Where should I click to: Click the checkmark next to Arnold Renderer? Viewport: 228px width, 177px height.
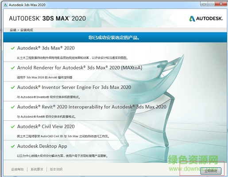13,68
